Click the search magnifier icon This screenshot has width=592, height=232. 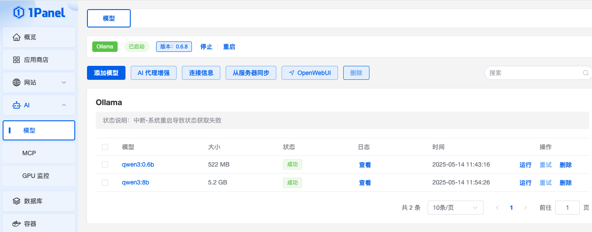point(586,73)
